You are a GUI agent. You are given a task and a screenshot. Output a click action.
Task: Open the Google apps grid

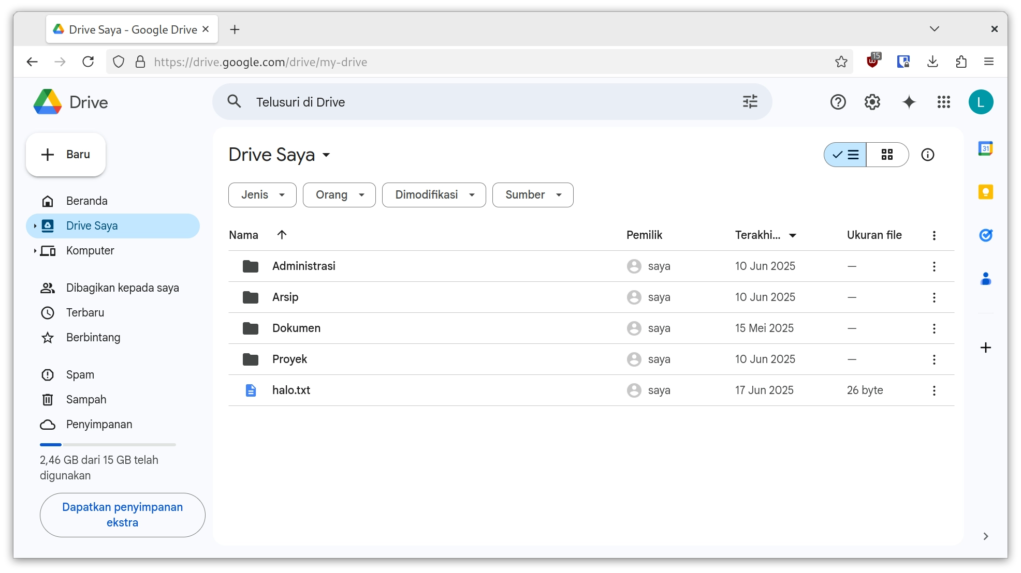(x=943, y=102)
